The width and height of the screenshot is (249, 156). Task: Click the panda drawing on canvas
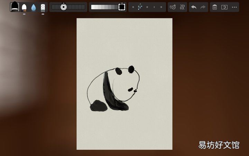pyautogui.click(x=113, y=88)
